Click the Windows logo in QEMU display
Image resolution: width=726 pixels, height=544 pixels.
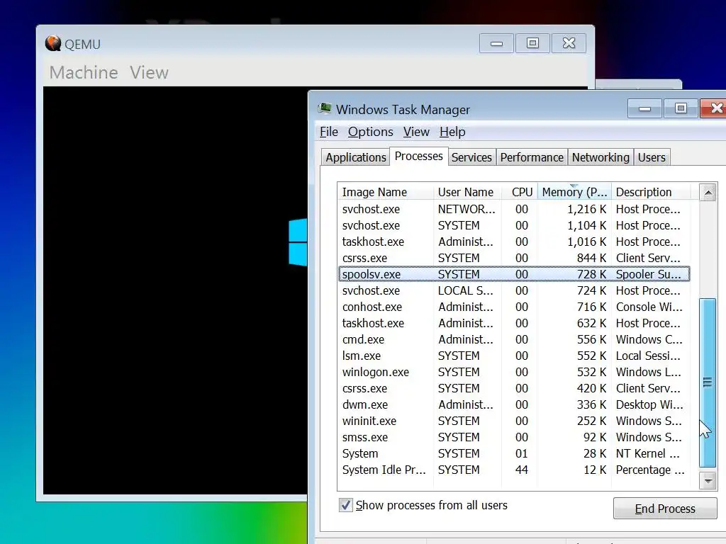click(x=298, y=242)
